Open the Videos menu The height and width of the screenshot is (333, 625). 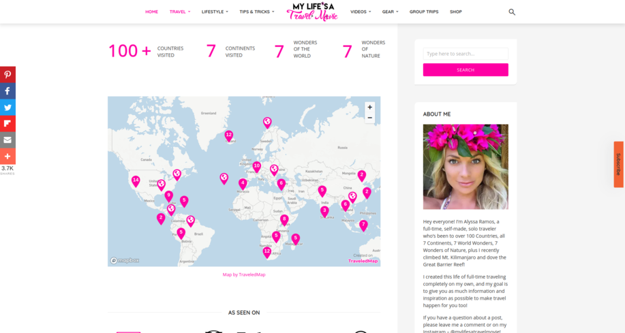click(x=361, y=12)
